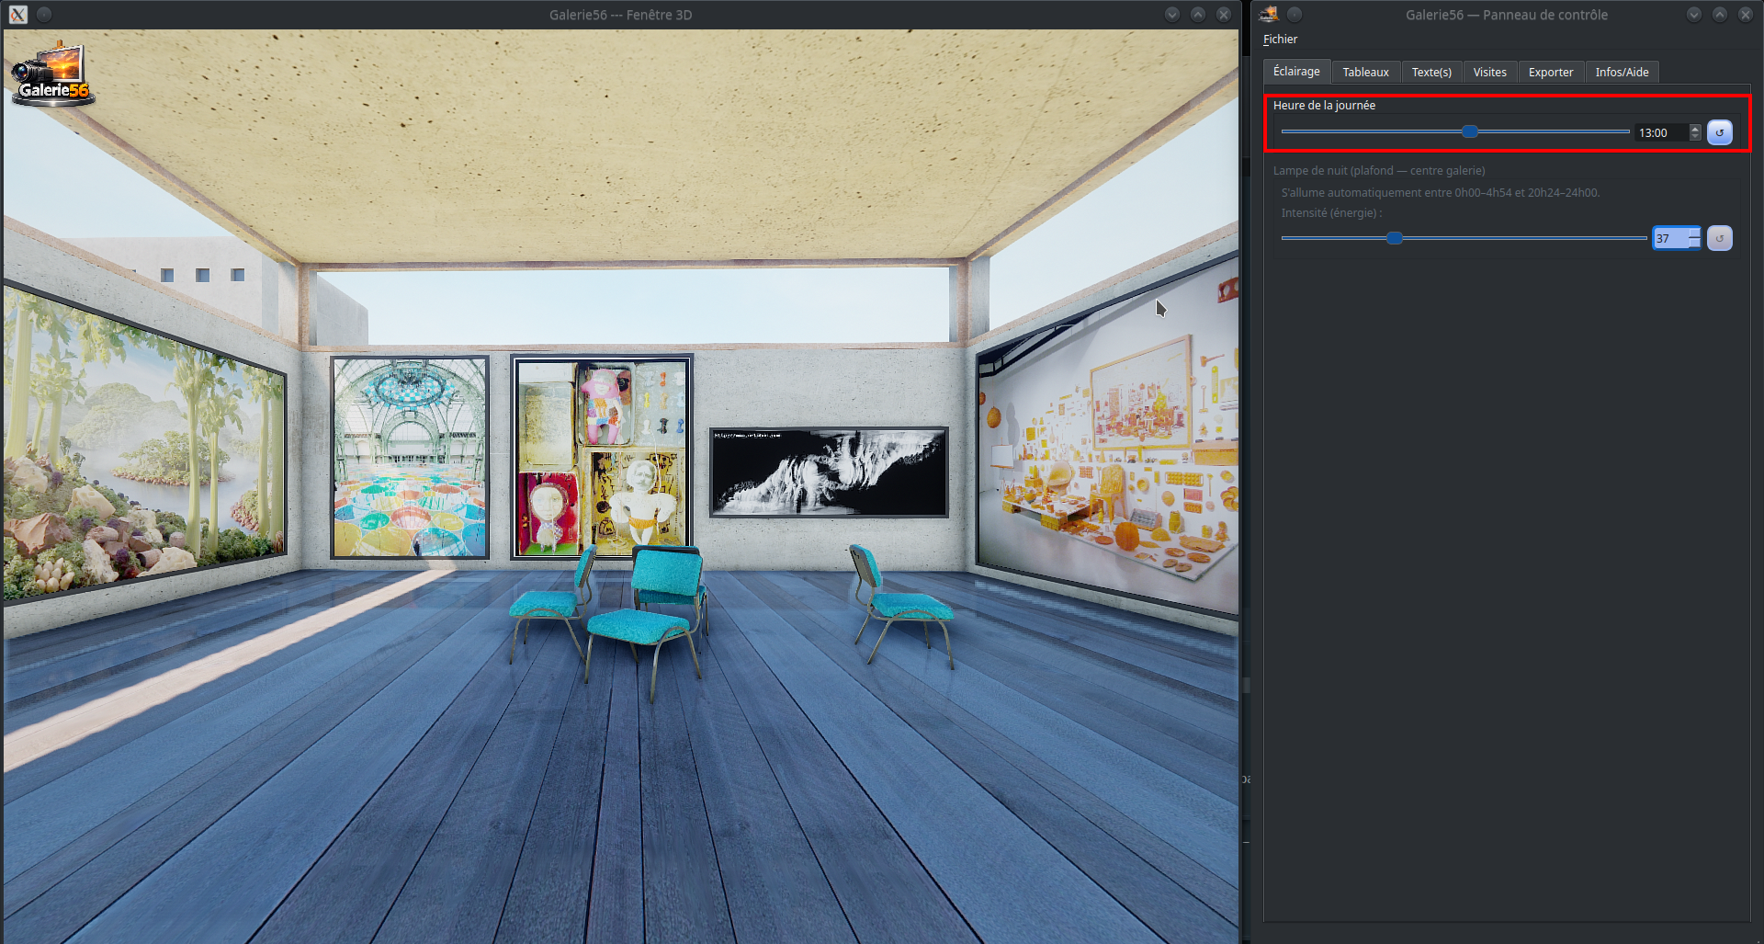Viewport: 1764px width, 944px height.
Task: Increase the lamp intensity with the up arrow
Action: [1695, 233]
